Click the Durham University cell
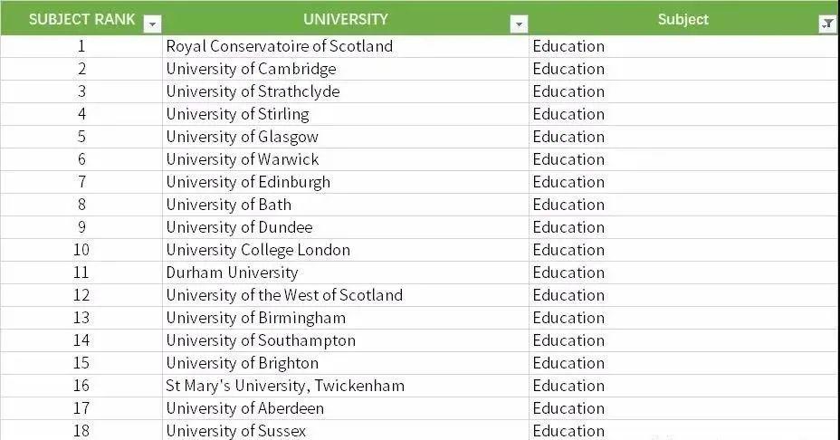Screen dimensions: 840x440 [346, 273]
